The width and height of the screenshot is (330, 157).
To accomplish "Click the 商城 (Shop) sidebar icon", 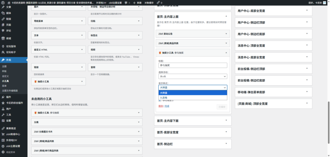I will (x=3, y=38).
